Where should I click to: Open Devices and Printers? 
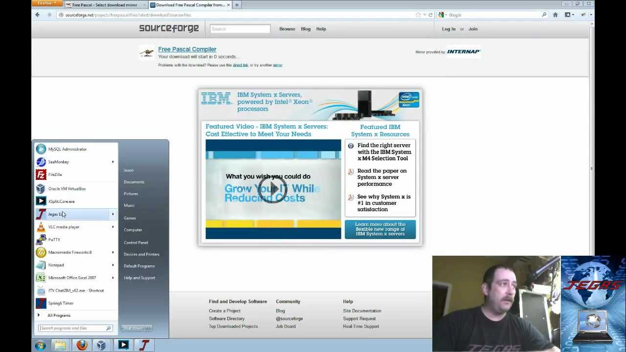pyautogui.click(x=141, y=254)
